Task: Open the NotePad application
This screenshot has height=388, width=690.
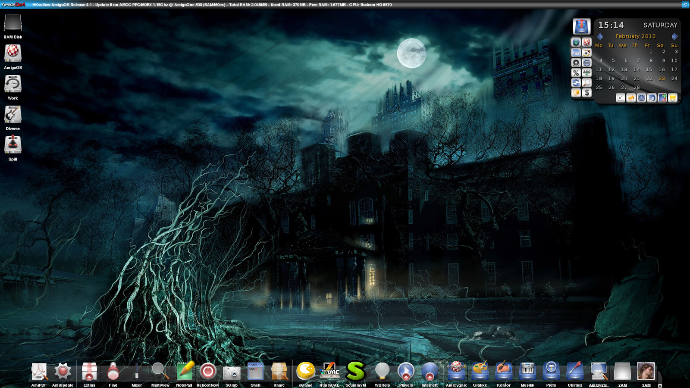Action: [184, 371]
